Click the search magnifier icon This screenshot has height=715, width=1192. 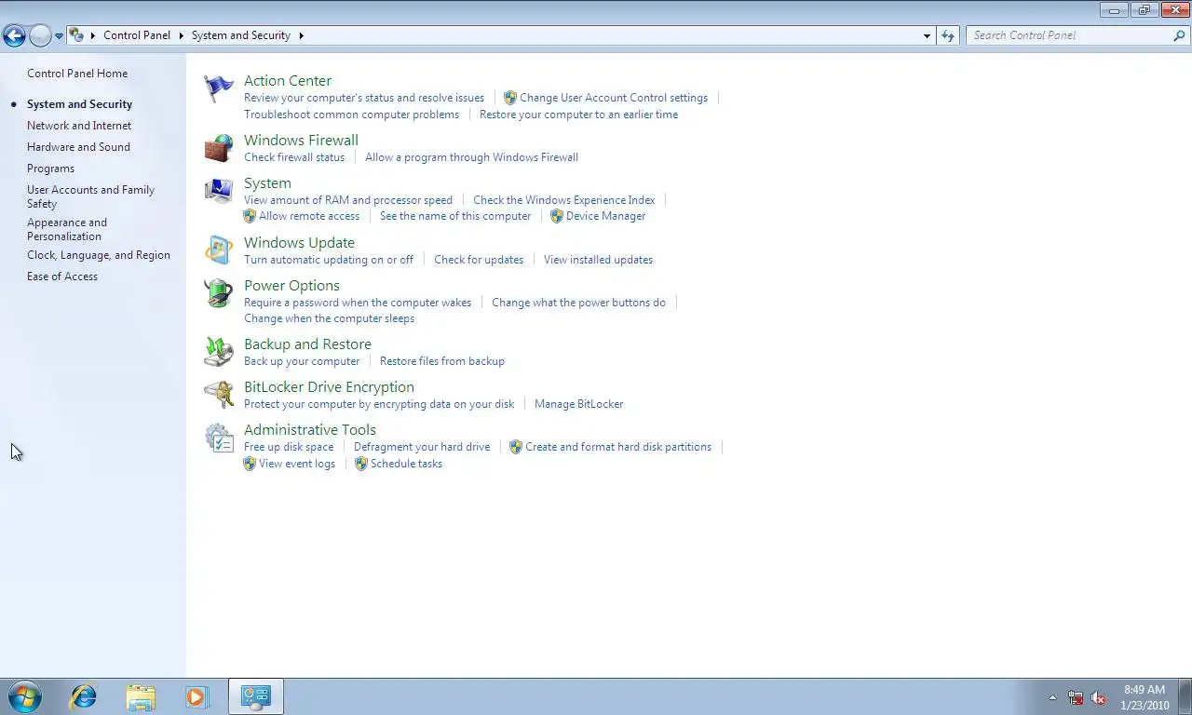[x=1179, y=35]
